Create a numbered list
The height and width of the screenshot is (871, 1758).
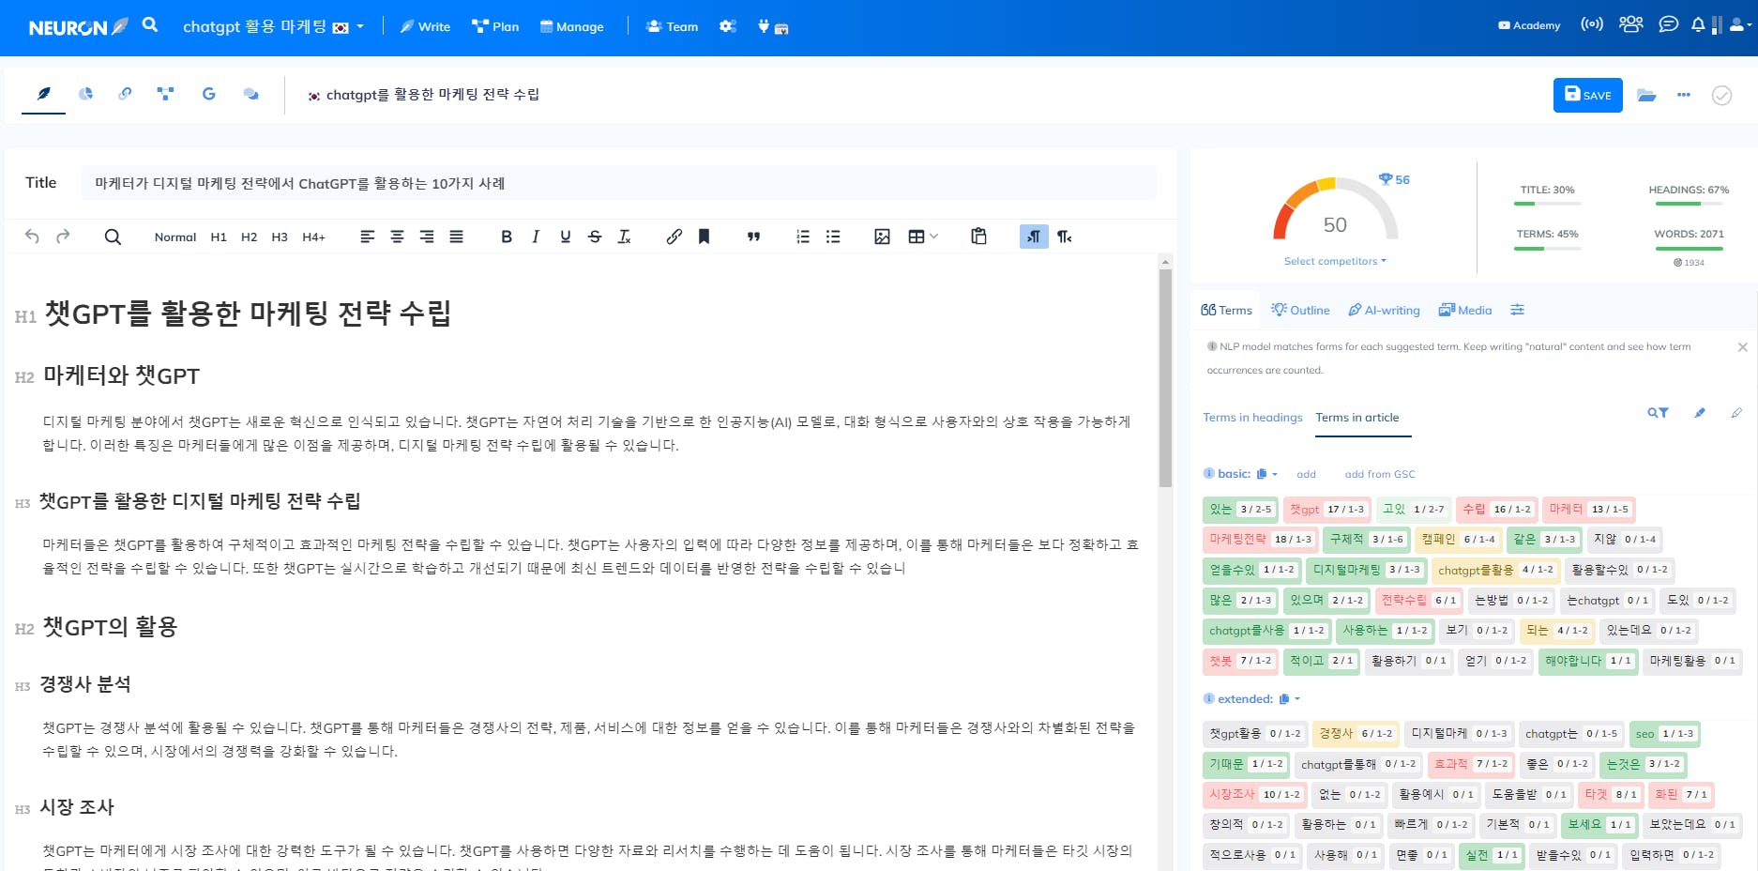803,237
